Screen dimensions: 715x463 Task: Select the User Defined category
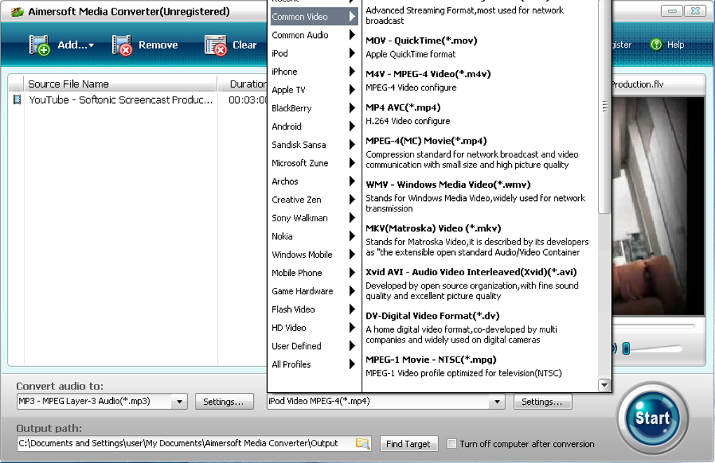tap(314, 346)
